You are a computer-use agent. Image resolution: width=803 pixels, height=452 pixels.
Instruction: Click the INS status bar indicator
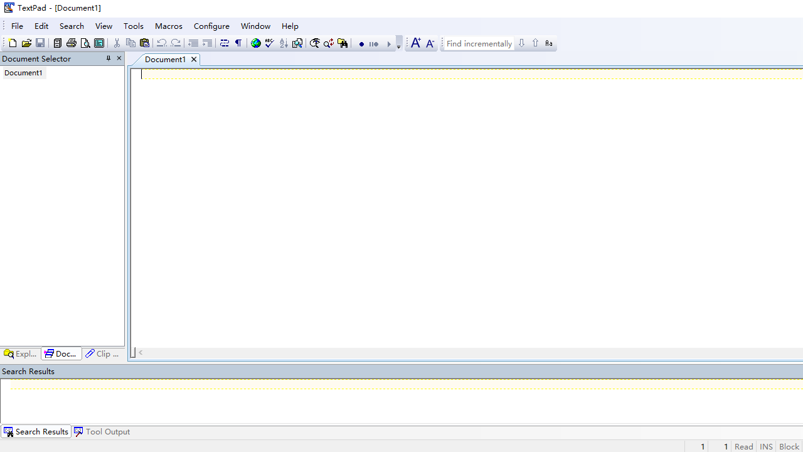(x=767, y=446)
